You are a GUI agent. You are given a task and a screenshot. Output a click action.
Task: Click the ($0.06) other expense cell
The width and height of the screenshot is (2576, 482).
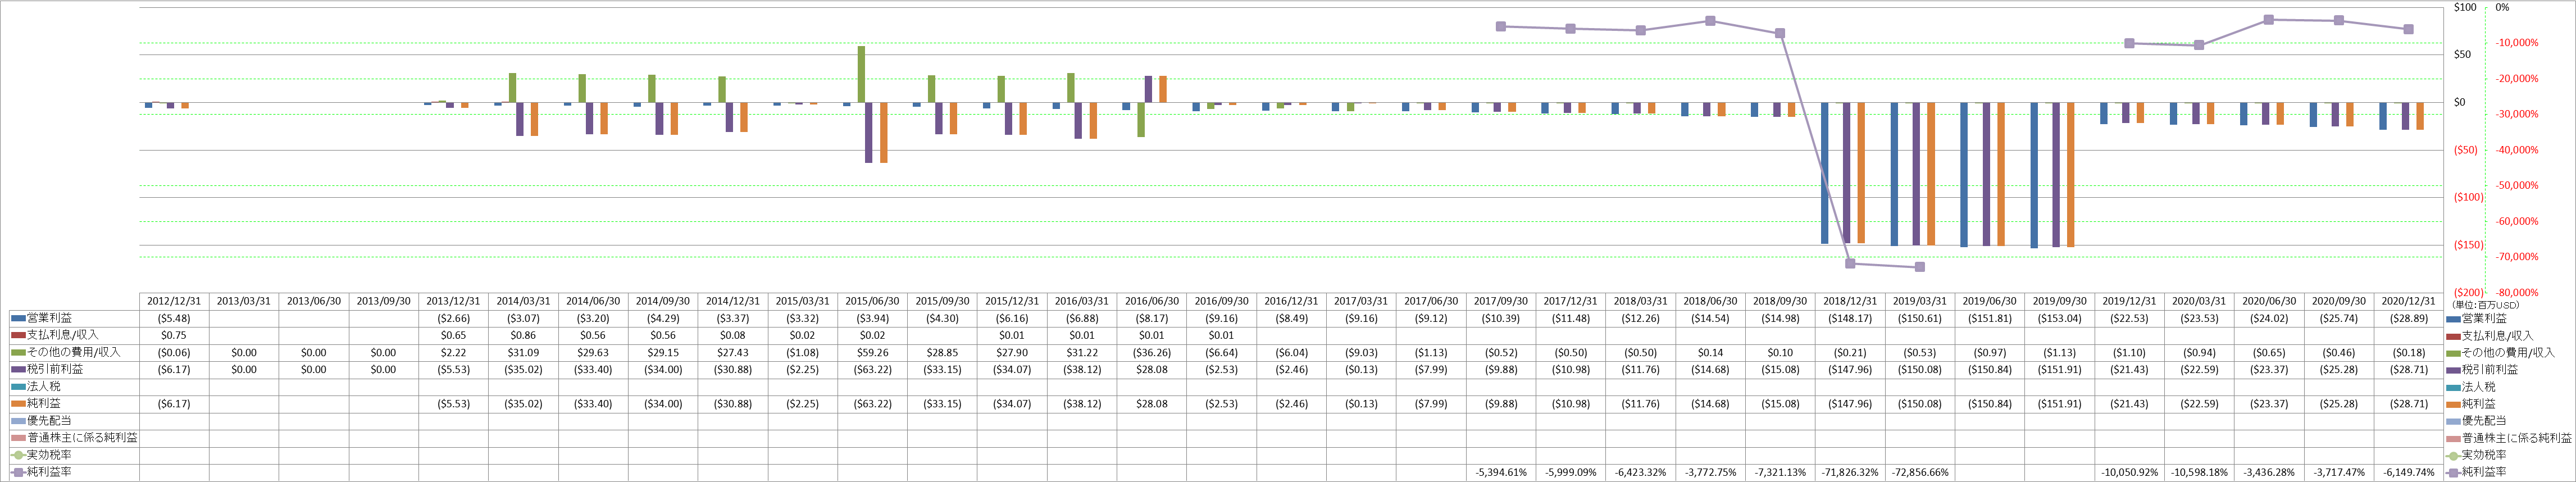pyautogui.click(x=174, y=352)
